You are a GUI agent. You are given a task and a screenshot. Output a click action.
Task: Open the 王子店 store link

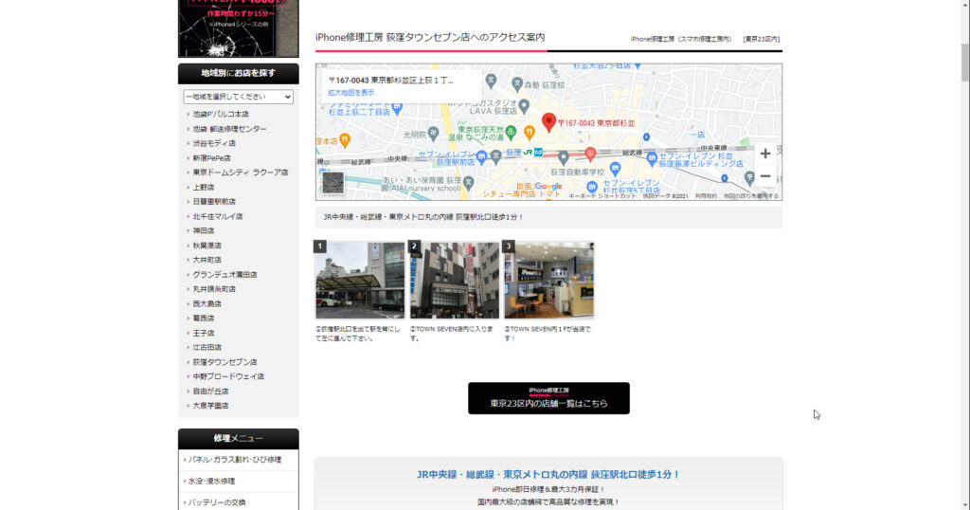coord(204,333)
